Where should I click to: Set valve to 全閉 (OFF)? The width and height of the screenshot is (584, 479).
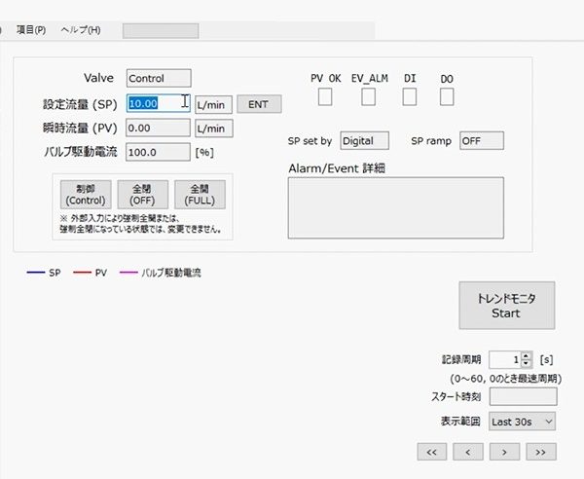pyautogui.click(x=142, y=195)
